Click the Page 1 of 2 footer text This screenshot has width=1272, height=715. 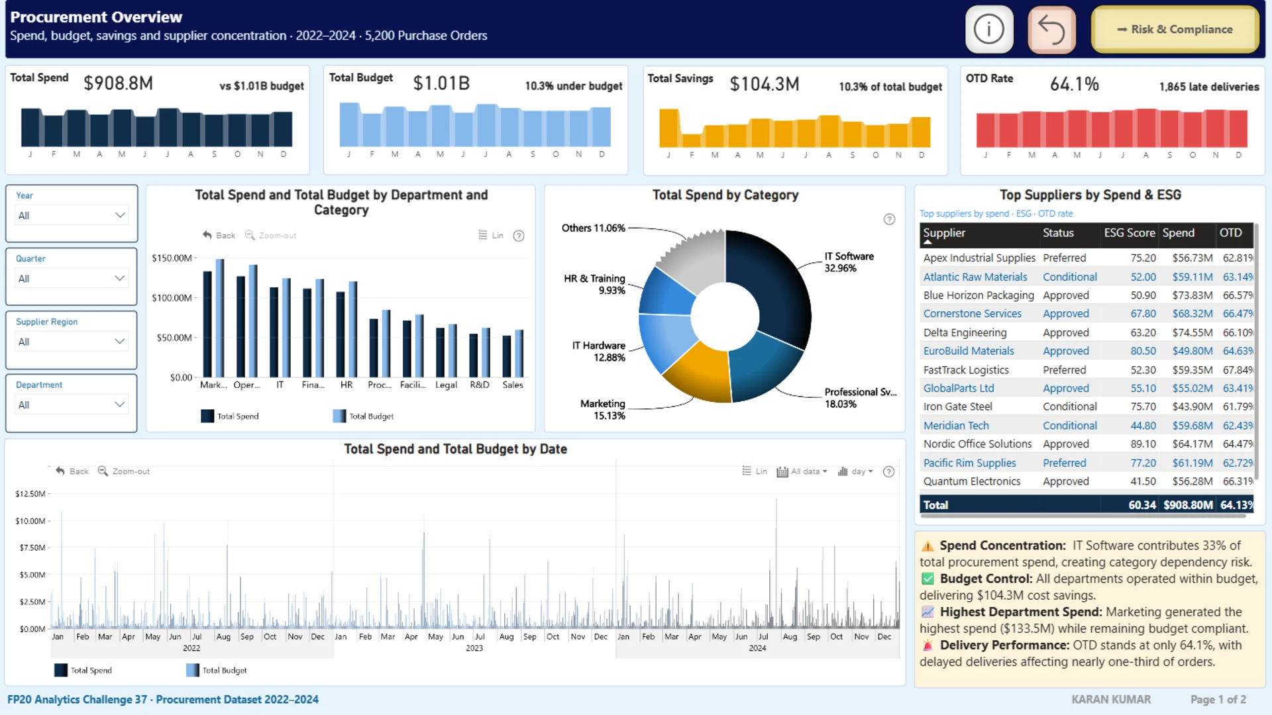click(1218, 700)
